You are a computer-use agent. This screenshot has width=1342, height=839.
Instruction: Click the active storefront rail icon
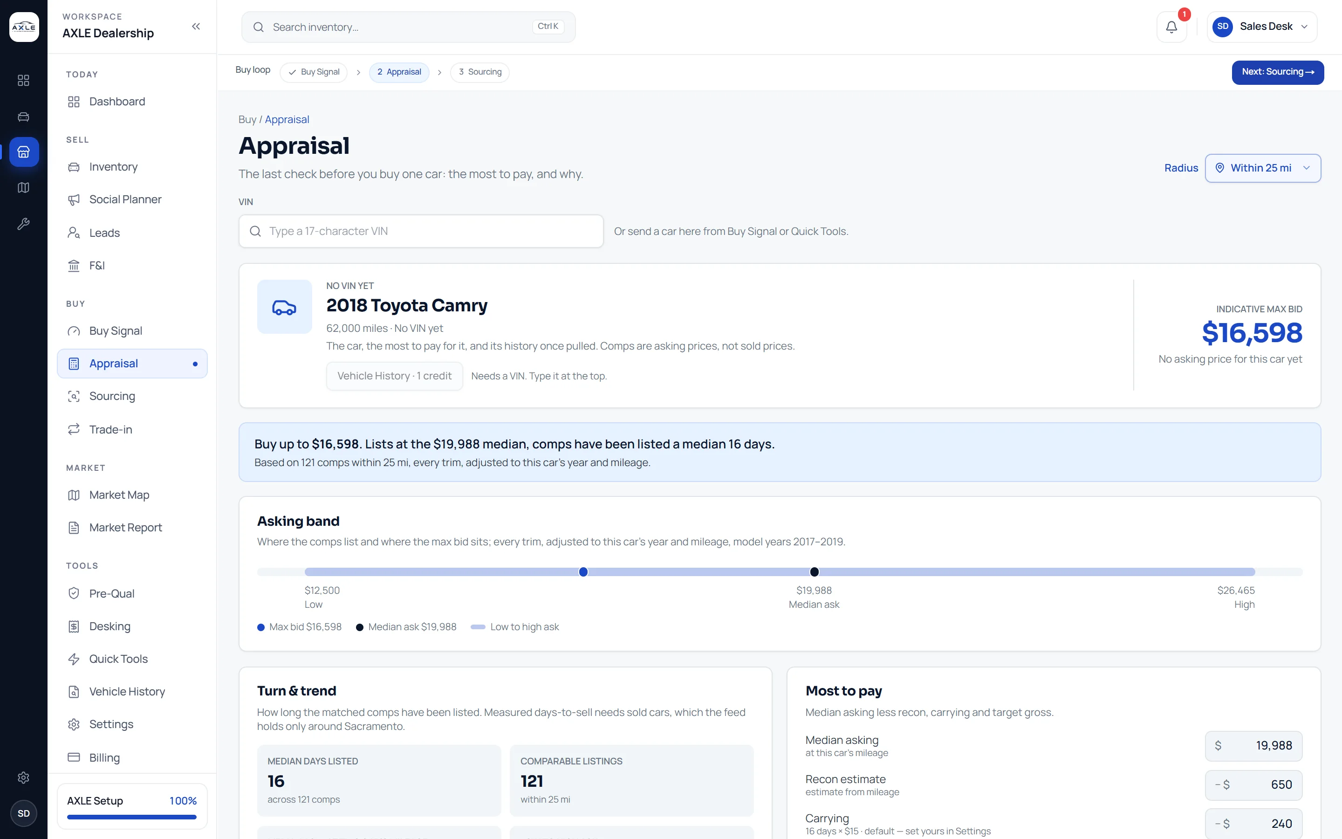click(24, 151)
